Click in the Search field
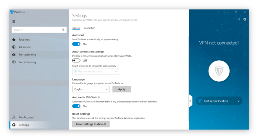This screenshot has height=139, width=258. coord(39,30)
